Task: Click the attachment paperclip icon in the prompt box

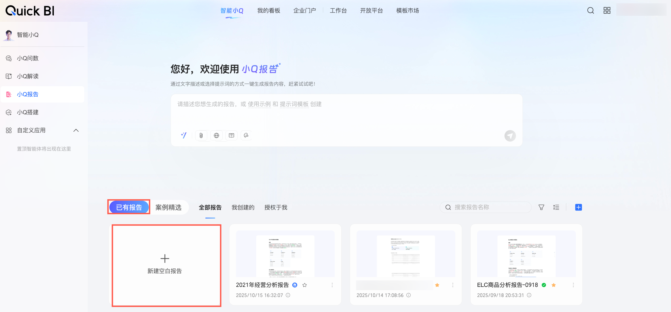Action: [201, 136]
